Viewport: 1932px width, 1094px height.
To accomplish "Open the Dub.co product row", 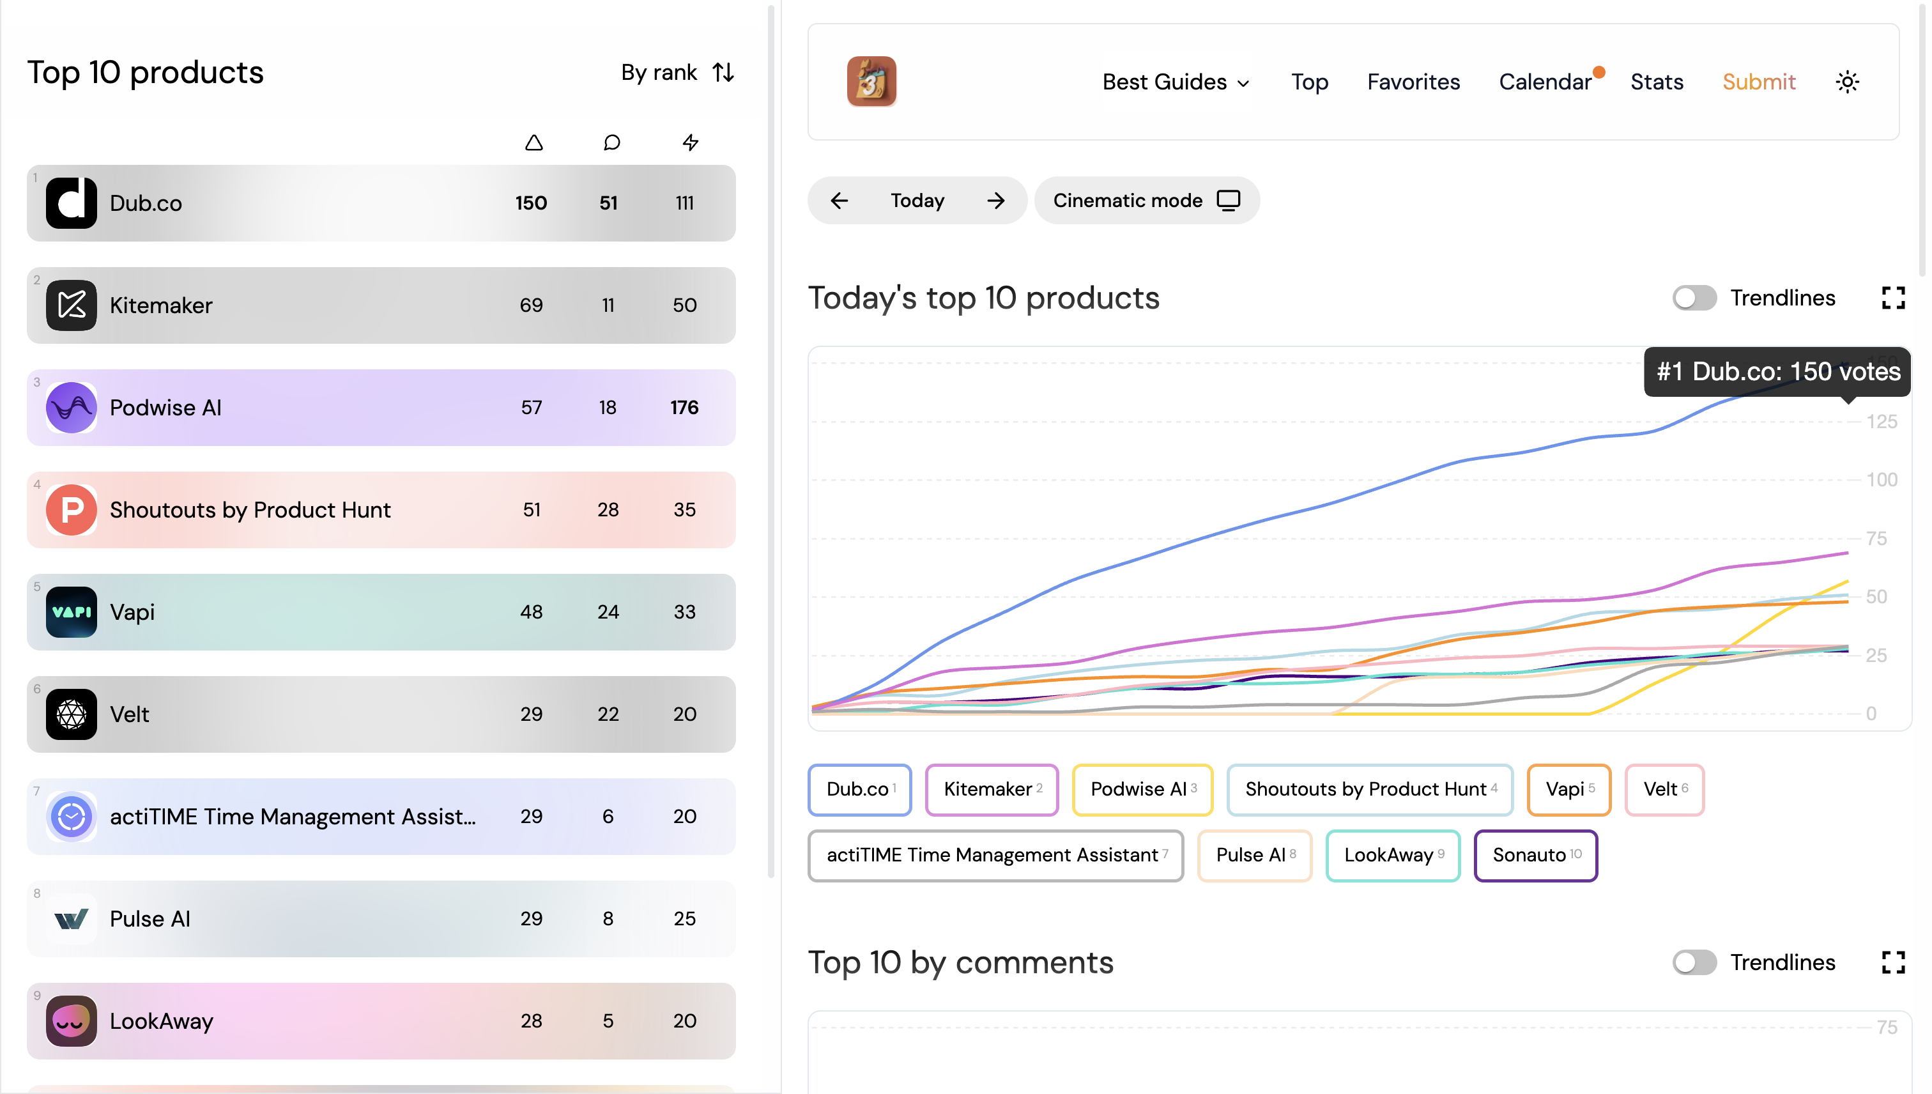I will pyautogui.click(x=381, y=203).
